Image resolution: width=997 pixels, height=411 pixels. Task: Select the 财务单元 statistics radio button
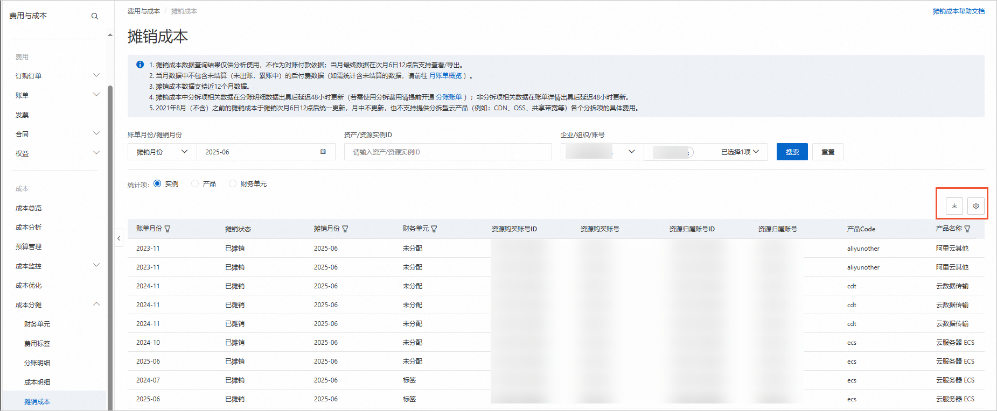click(x=233, y=183)
